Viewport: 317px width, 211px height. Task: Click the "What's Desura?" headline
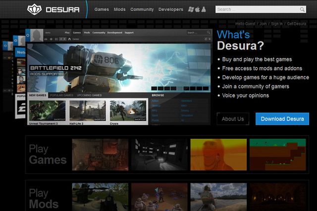coord(240,40)
